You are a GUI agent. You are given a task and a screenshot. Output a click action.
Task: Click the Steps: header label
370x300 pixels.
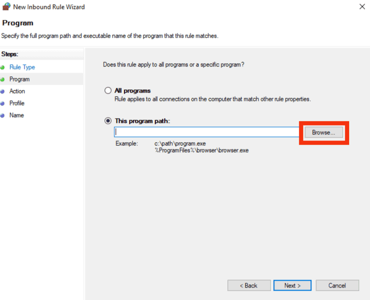pos(10,54)
